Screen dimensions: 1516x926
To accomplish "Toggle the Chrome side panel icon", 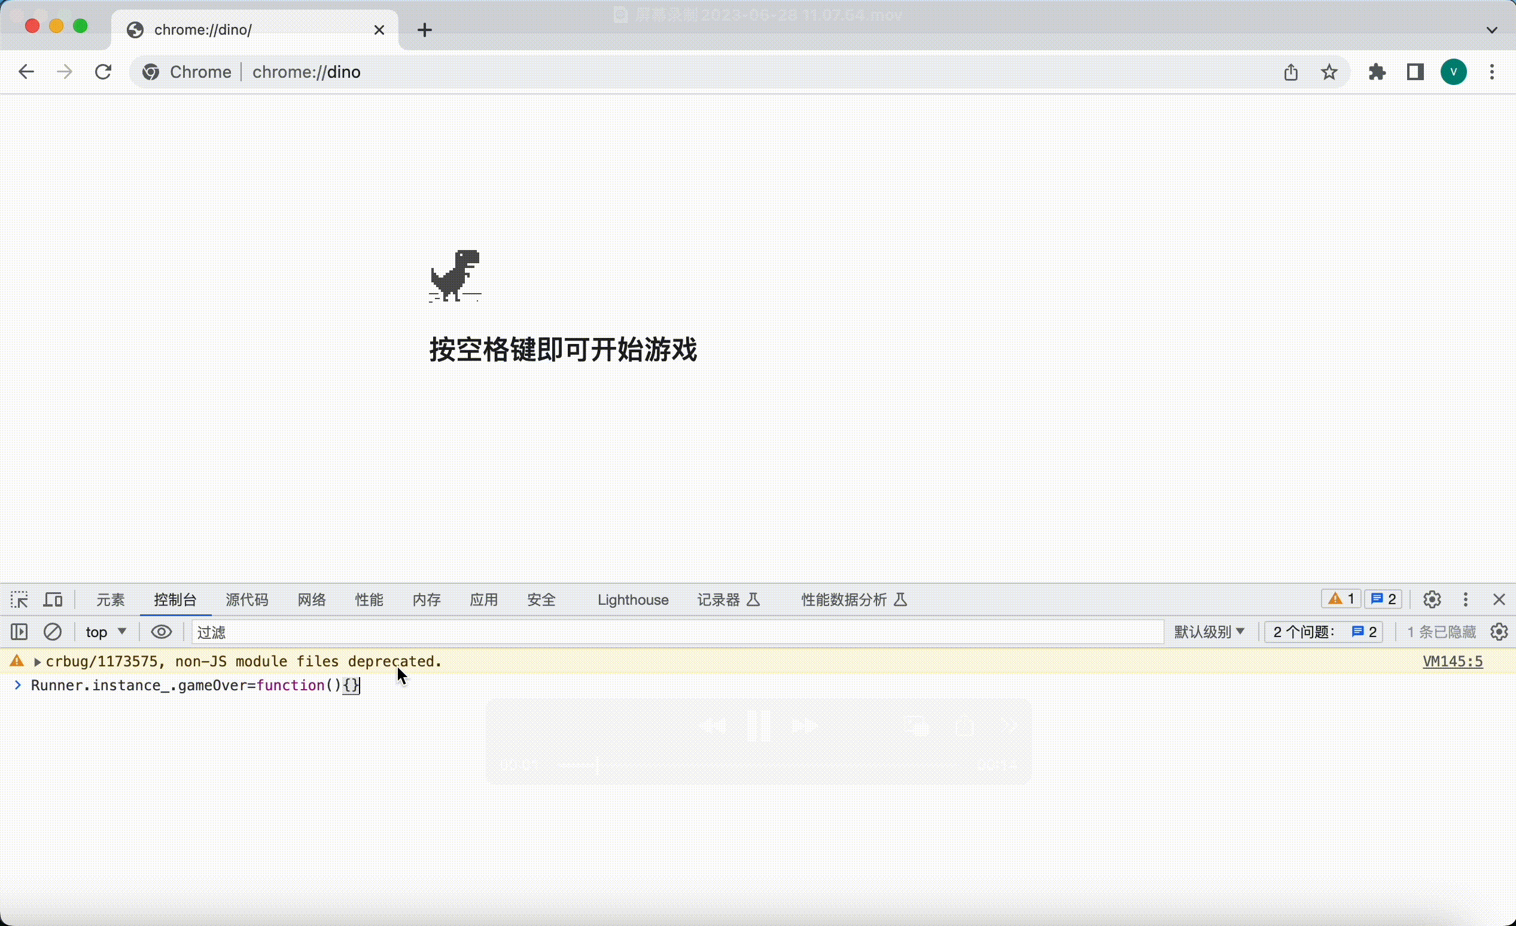I will (1415, 72).
